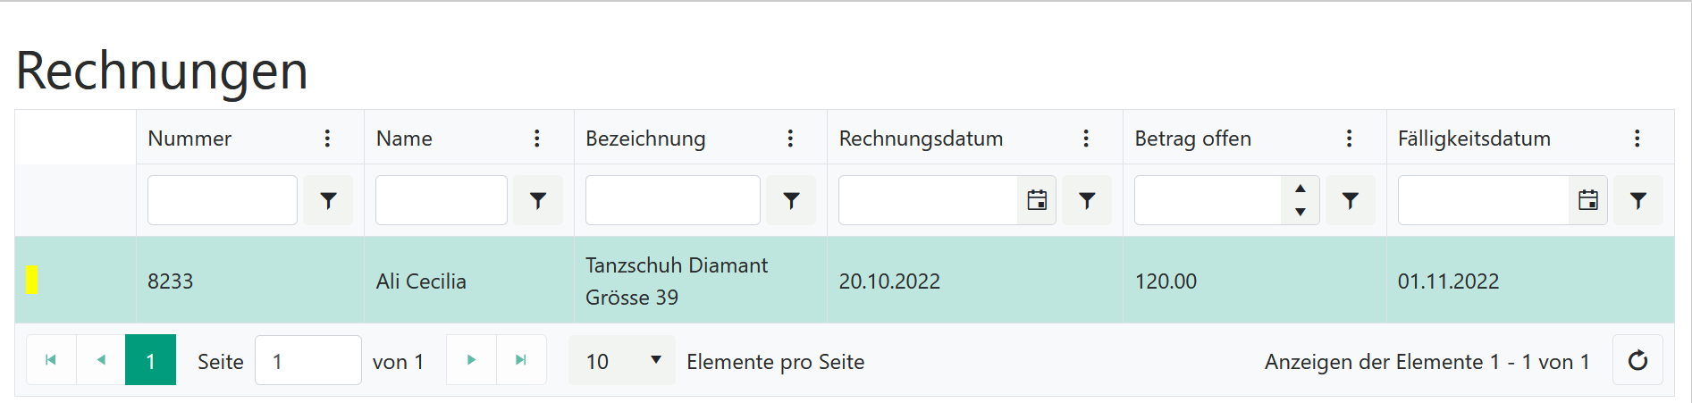
Task: Open the Nummer column menu
Action: (x=327, y=139)
